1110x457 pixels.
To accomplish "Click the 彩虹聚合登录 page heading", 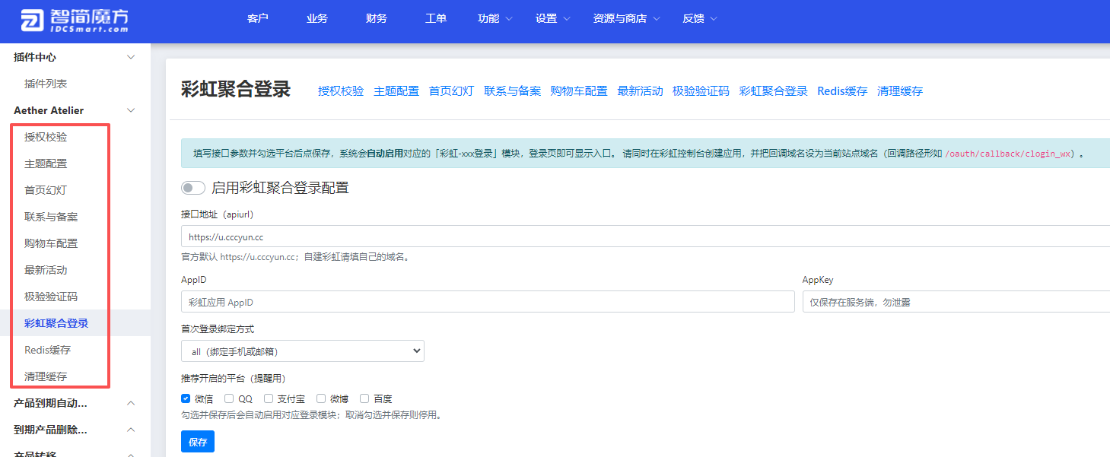I will click(236, 90).
